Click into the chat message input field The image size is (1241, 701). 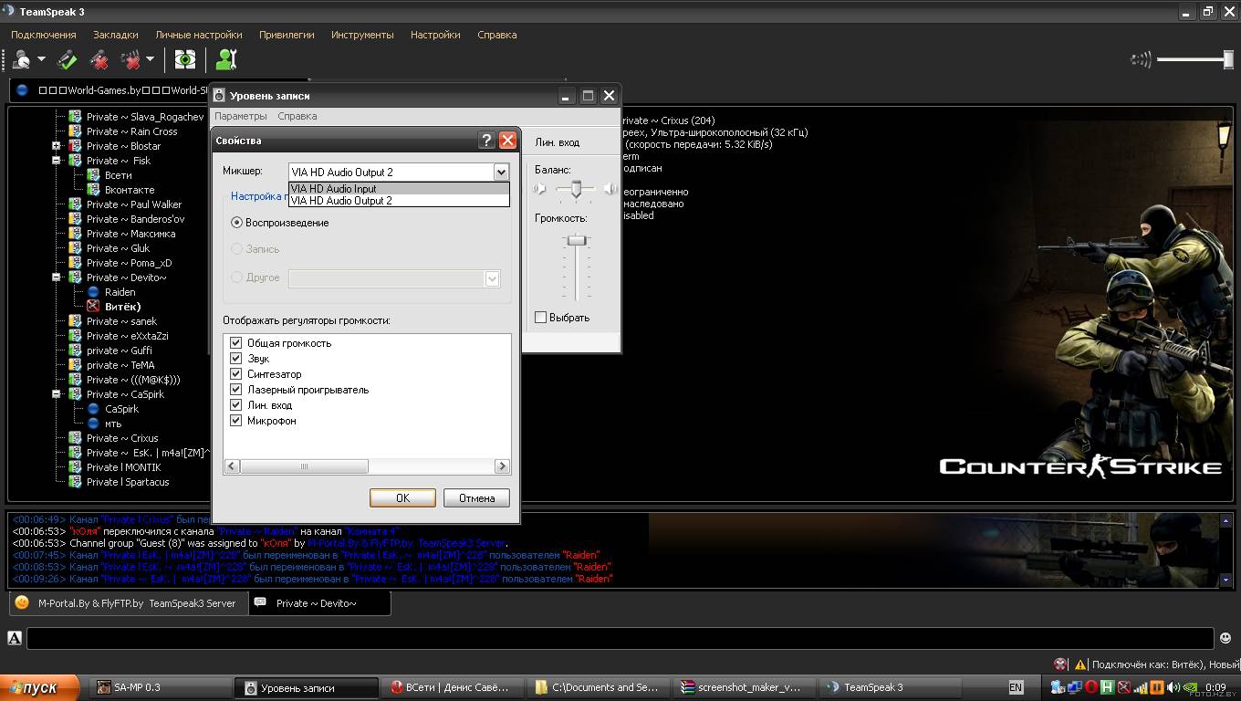[x=620, y=638]
